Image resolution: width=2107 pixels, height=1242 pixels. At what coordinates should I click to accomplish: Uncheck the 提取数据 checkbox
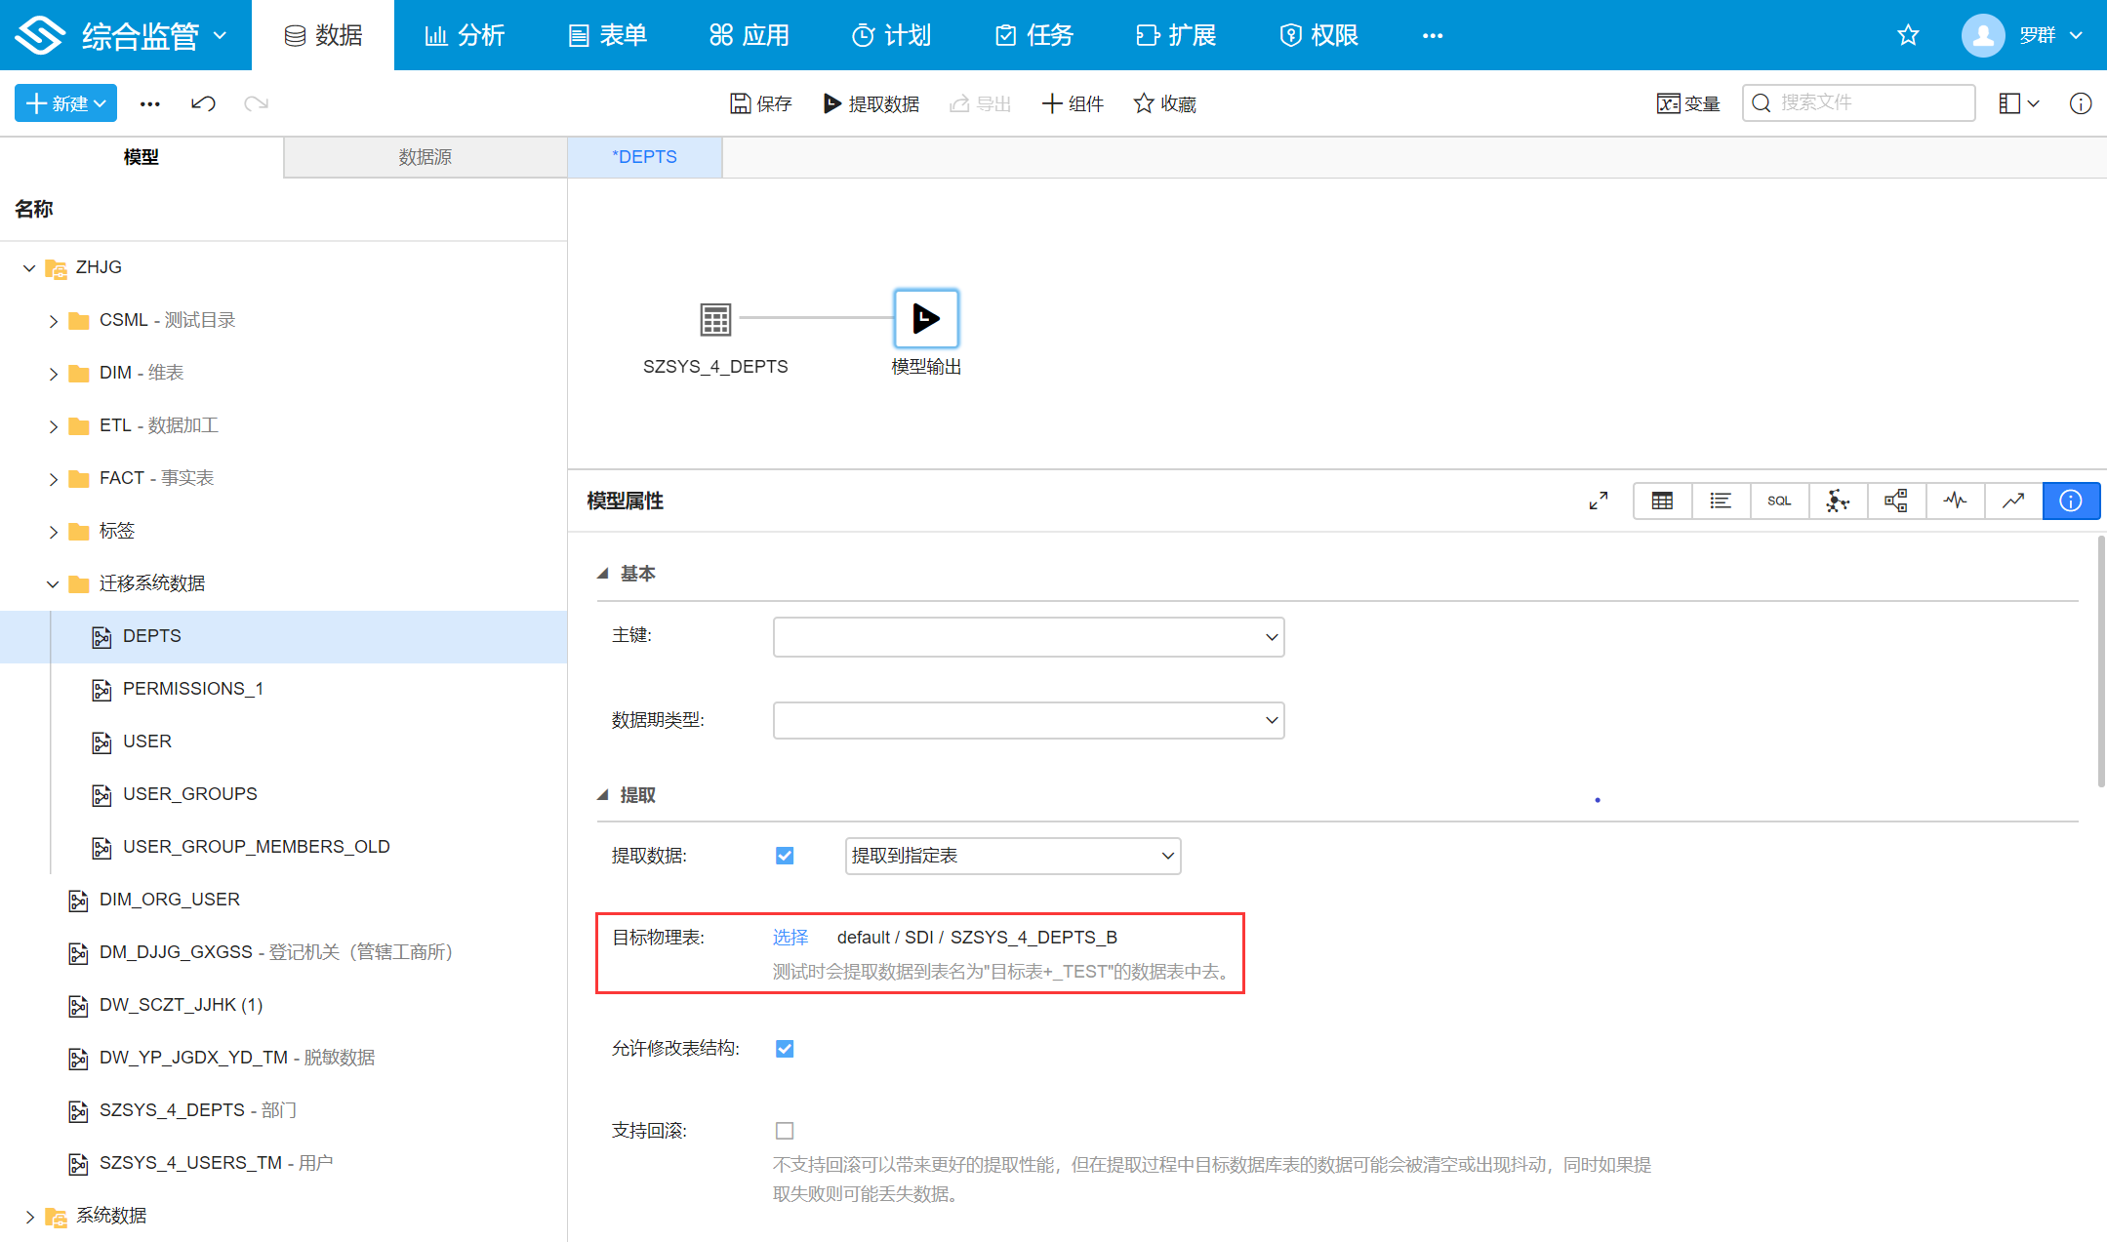784,856
